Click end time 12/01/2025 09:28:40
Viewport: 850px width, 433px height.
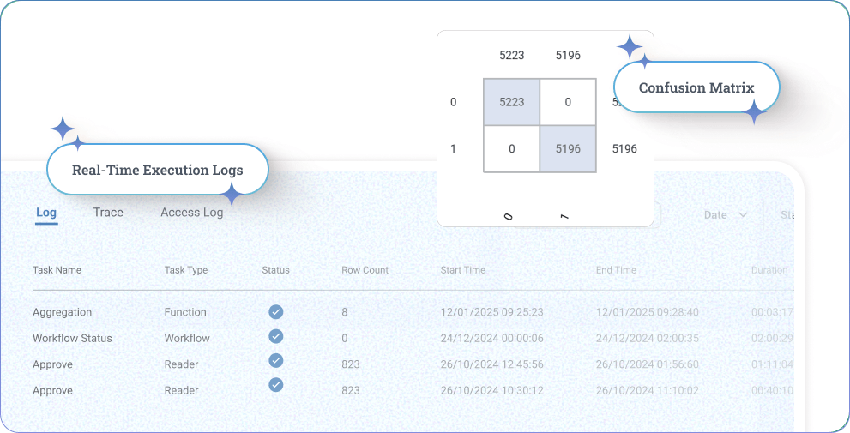point(648,312)
